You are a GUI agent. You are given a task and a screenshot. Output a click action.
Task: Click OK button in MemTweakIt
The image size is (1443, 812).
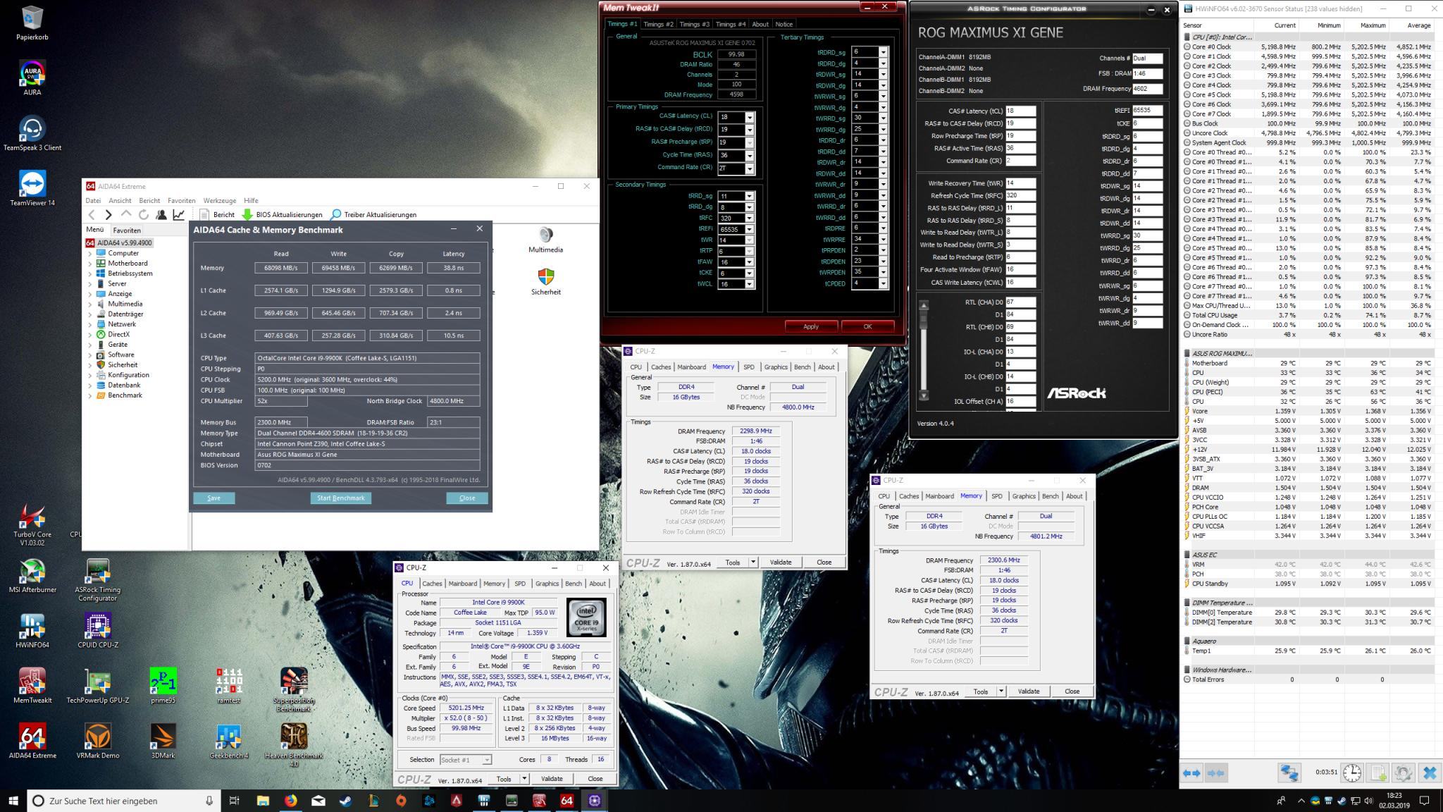tap(867, 326)
